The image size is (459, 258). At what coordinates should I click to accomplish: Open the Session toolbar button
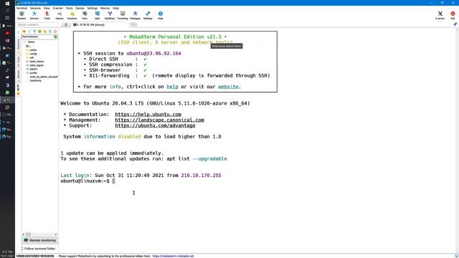tap(22, 16)
